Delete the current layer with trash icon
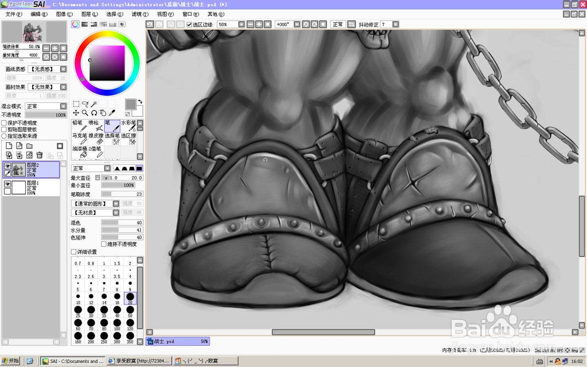This screenshot has height=367, width=587. point(39,155)
